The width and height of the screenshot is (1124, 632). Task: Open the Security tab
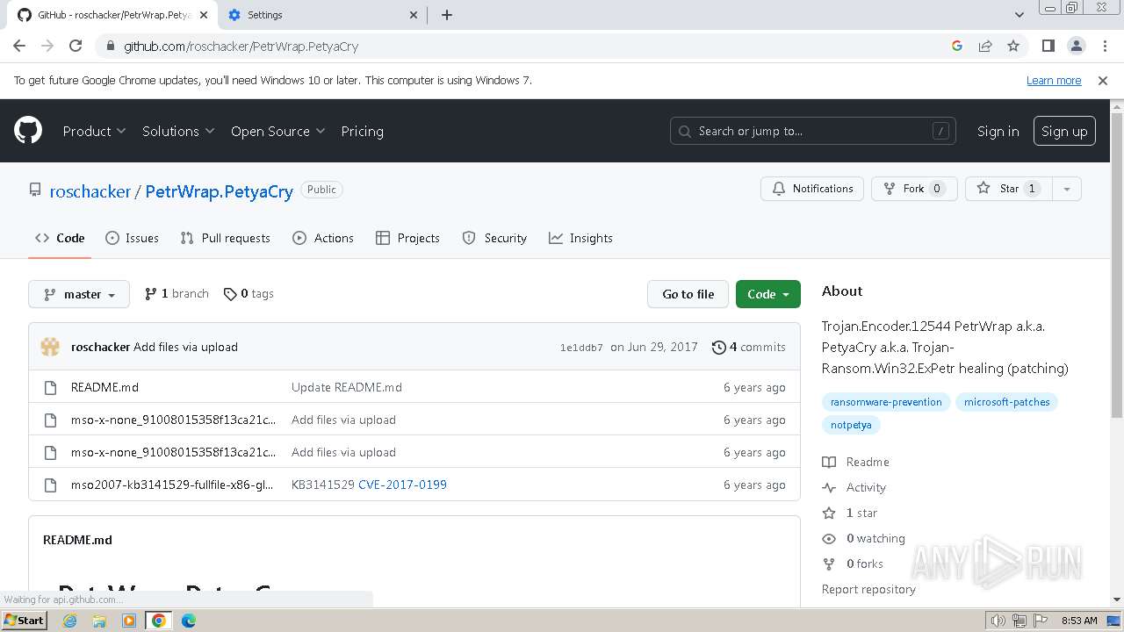(494, 238)
